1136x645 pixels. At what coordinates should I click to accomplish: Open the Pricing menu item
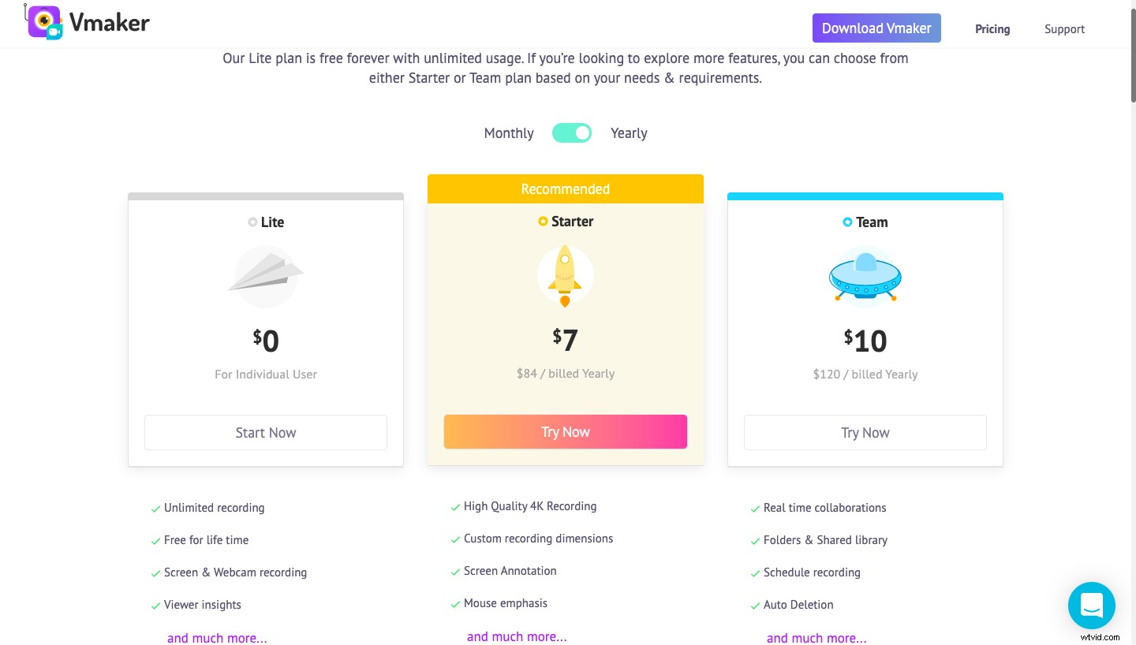coord(992,28)
